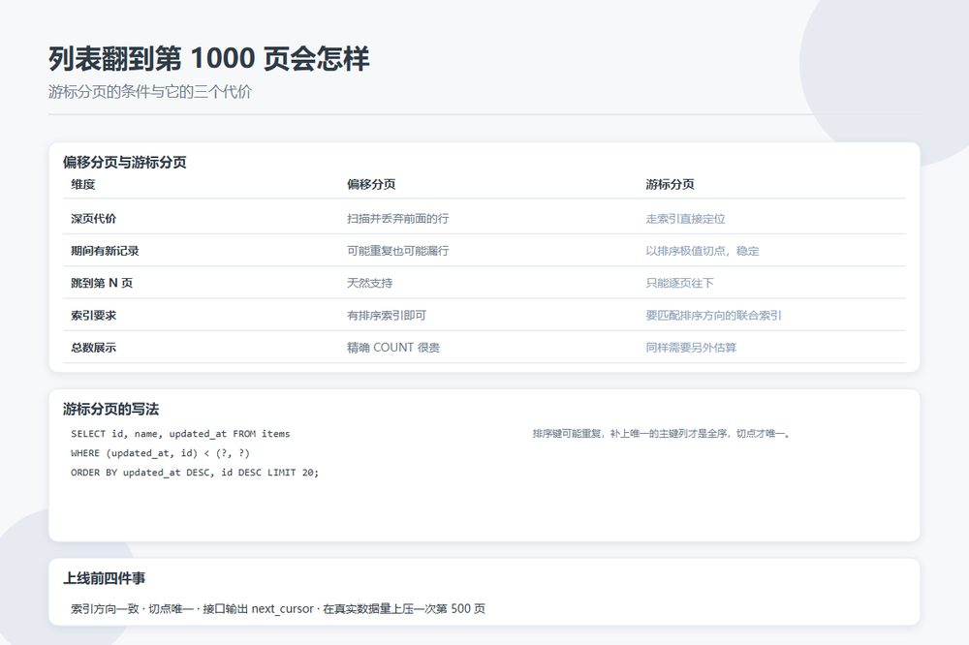Click the cell '同样需要另外估算'
The image size is (969, 645).
tap(691, 348)
